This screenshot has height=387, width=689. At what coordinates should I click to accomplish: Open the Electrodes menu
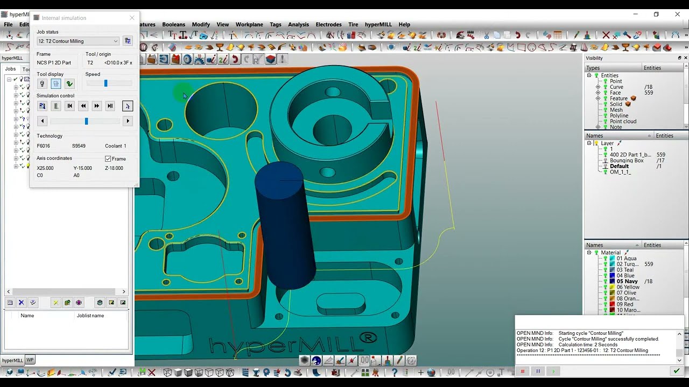[328, 24]
